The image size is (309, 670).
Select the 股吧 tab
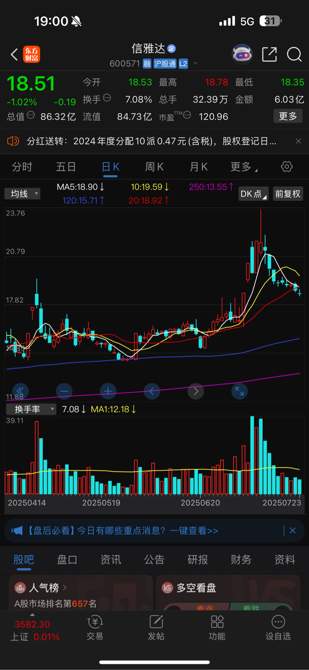tap(24, 560)
